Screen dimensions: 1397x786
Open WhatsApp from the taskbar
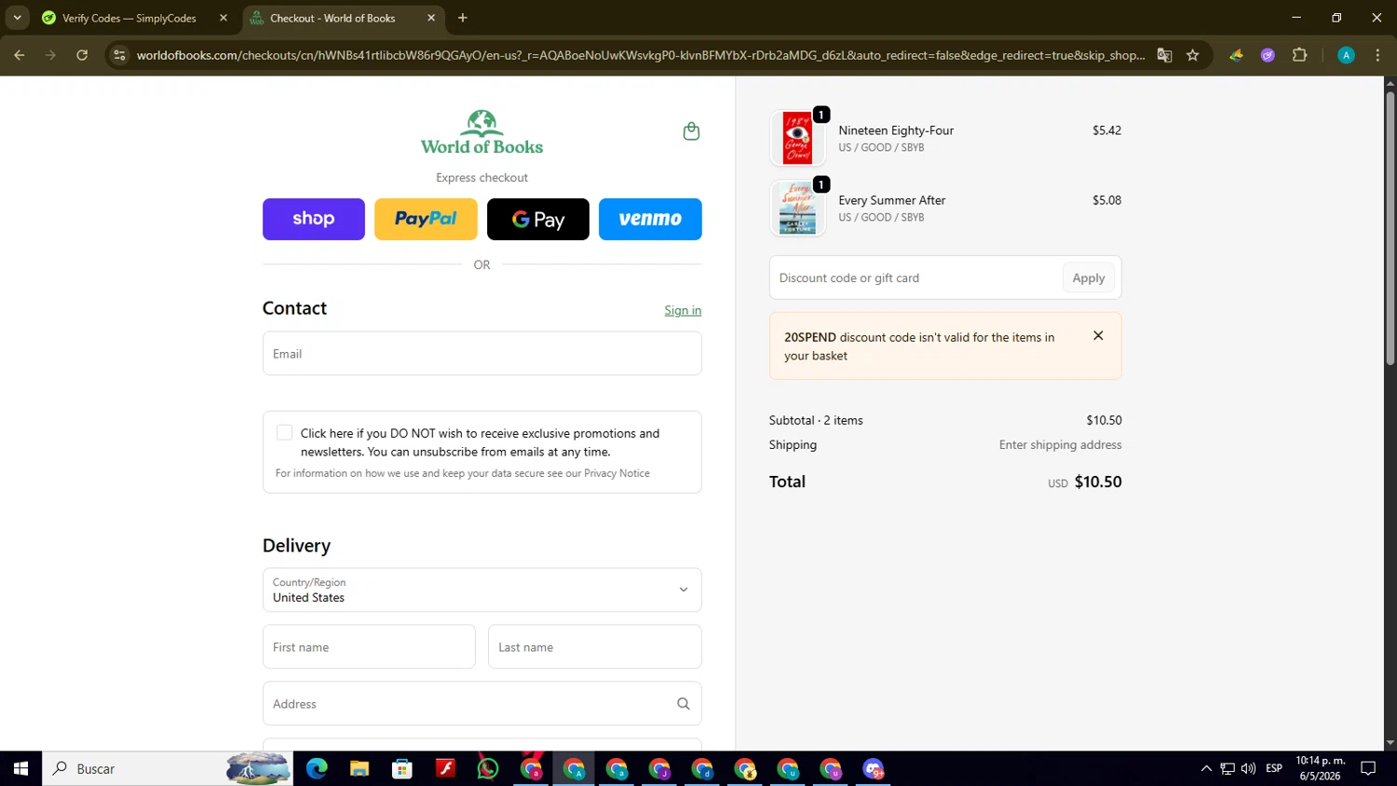(488, 768)
